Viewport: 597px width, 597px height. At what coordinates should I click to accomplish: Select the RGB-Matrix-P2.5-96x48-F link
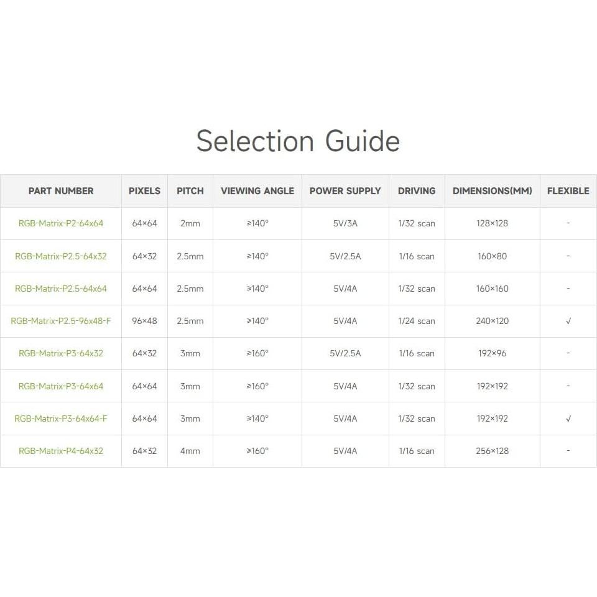point(61,321)
